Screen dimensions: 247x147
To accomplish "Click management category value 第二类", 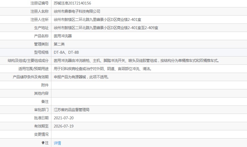I will pyautogui.click(x=59, y=44).
